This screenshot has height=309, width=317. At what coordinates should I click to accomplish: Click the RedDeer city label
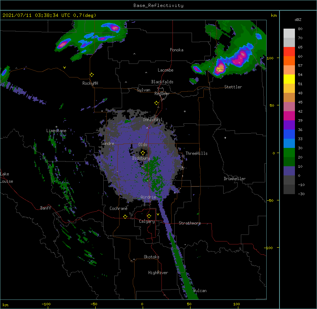click(162, 94)
